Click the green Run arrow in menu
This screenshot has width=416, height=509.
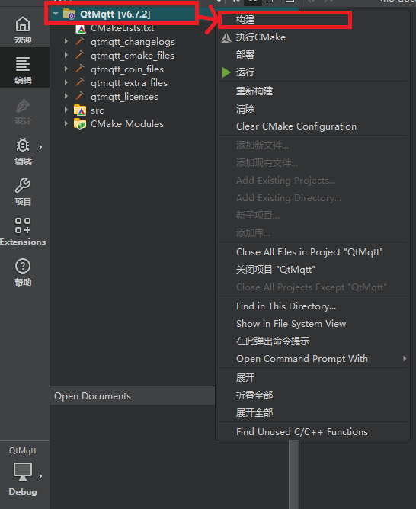pos(226,72)
